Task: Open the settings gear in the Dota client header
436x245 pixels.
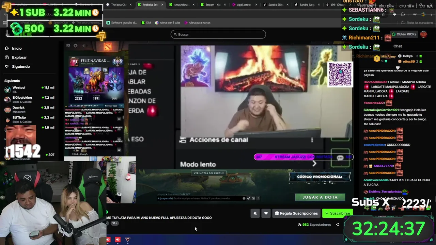Action: tap(75, 46)
